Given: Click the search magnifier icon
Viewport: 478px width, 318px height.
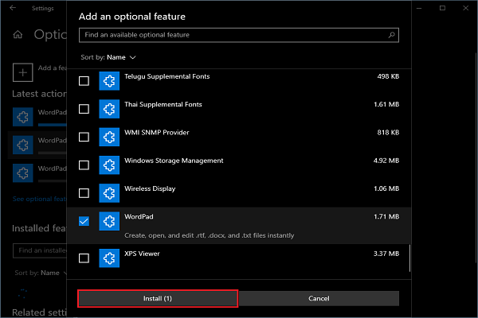Looking at the screenshot, I should pos(391,35).
